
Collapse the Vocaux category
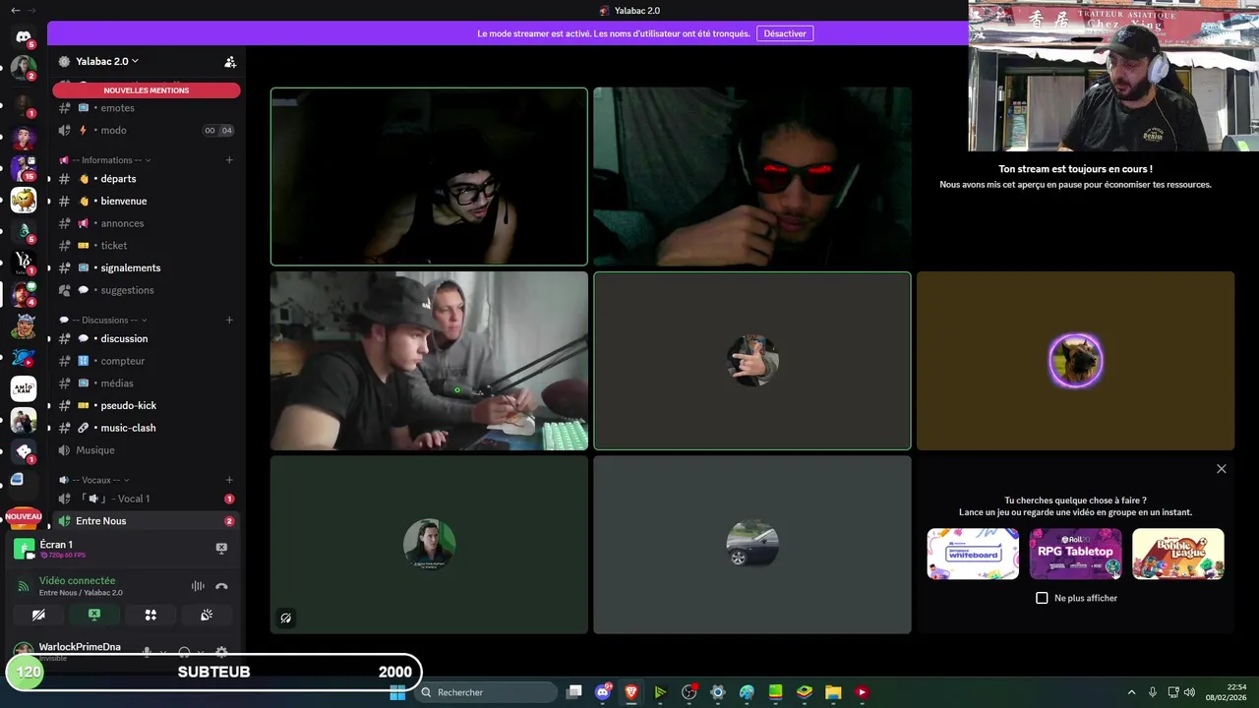(92, 480)
